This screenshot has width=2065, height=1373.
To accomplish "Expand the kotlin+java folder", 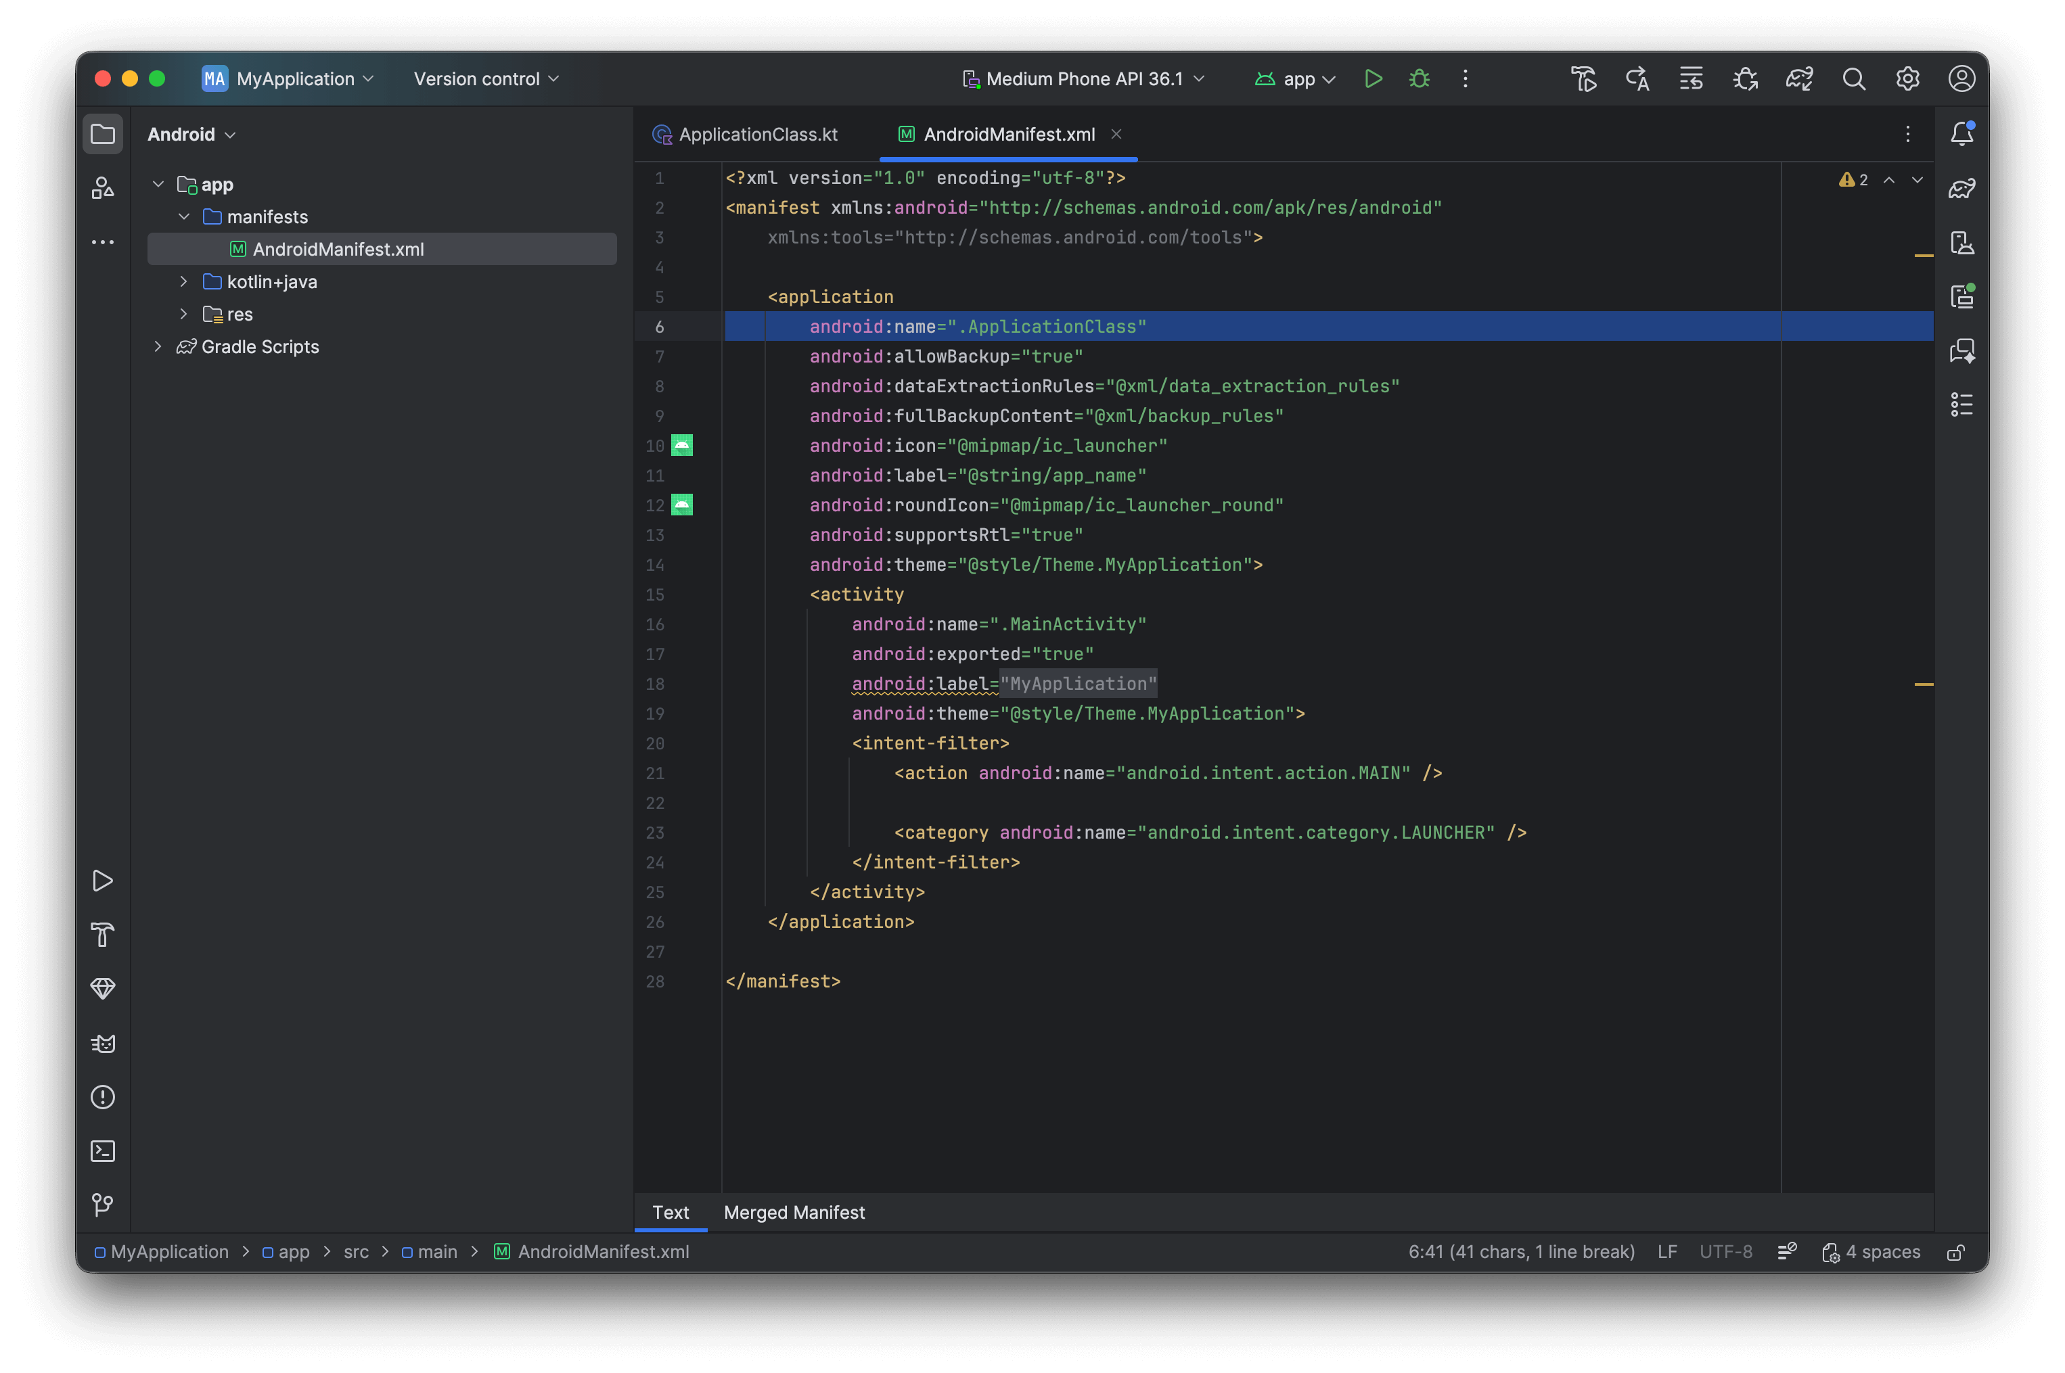I will (183, 282).
